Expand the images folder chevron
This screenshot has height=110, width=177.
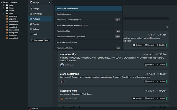(x=4, y=8)
